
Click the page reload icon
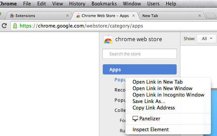(5, 26)
